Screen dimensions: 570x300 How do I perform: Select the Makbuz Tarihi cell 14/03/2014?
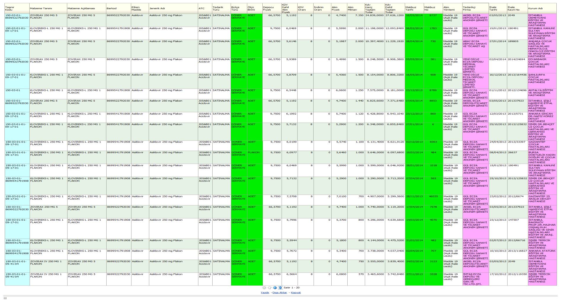point(414,229)
